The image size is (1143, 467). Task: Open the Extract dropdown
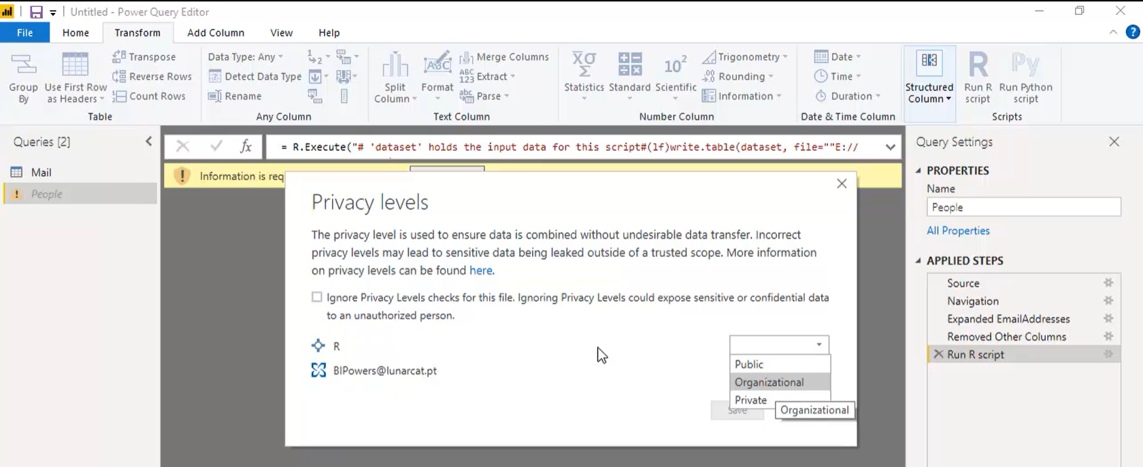pyautogui.click(x=487, y=77)
